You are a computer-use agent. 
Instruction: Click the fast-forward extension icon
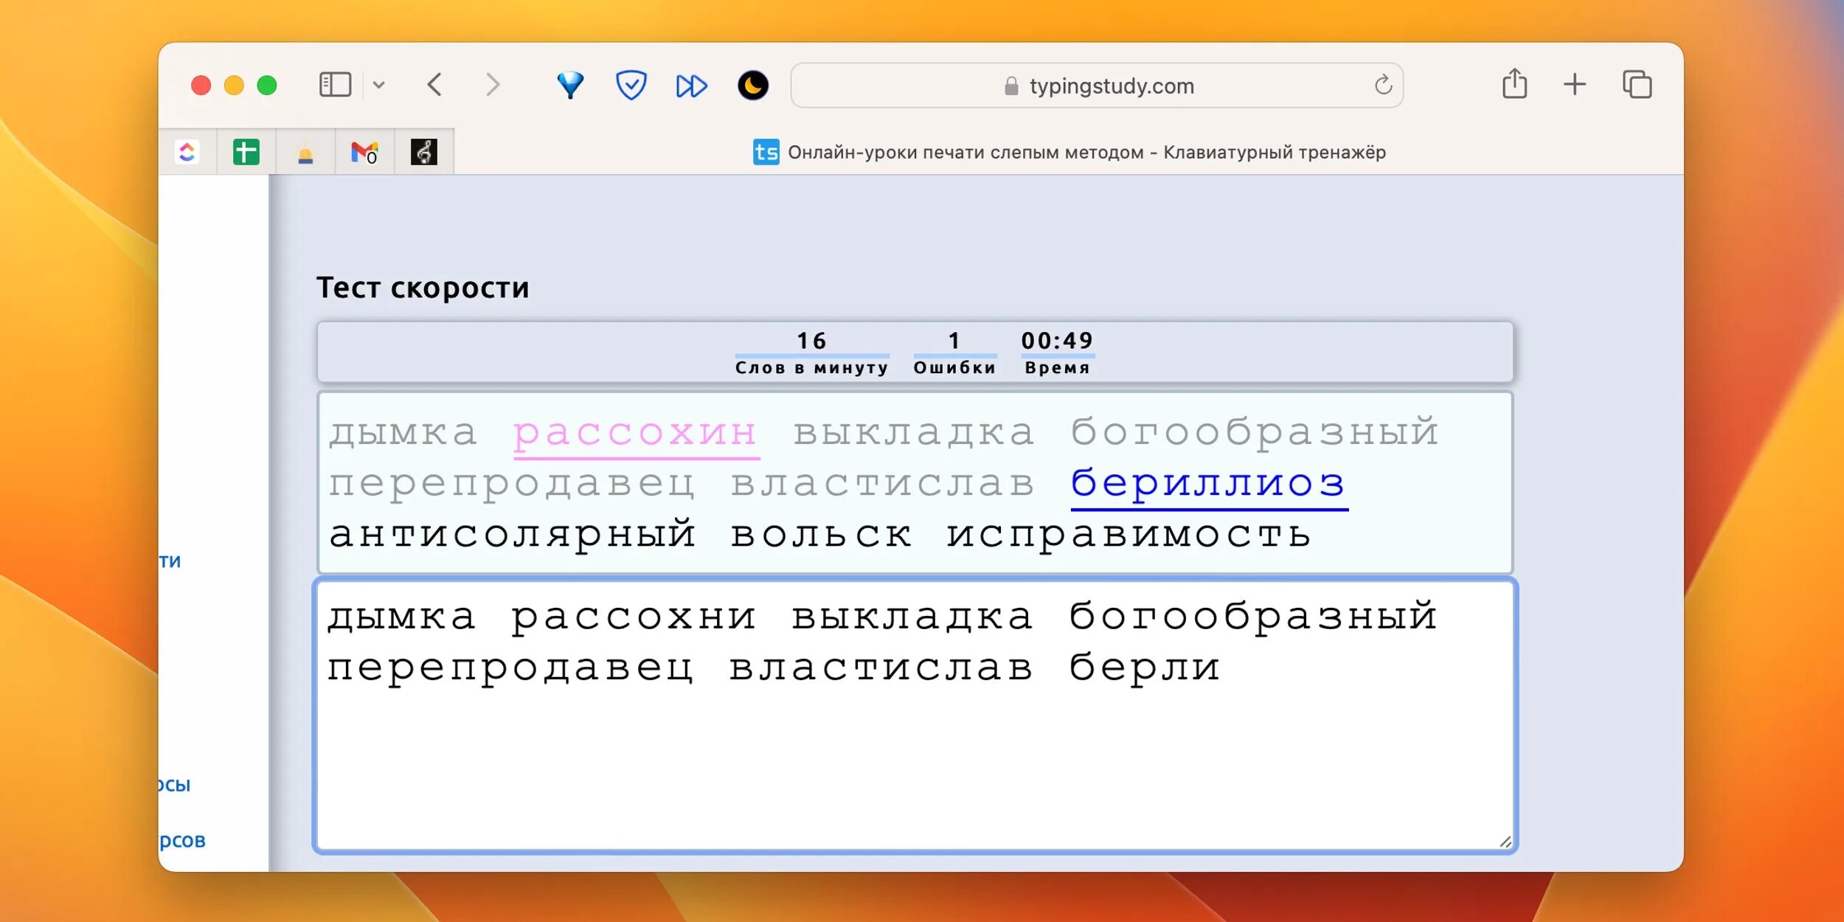point(691,86)
